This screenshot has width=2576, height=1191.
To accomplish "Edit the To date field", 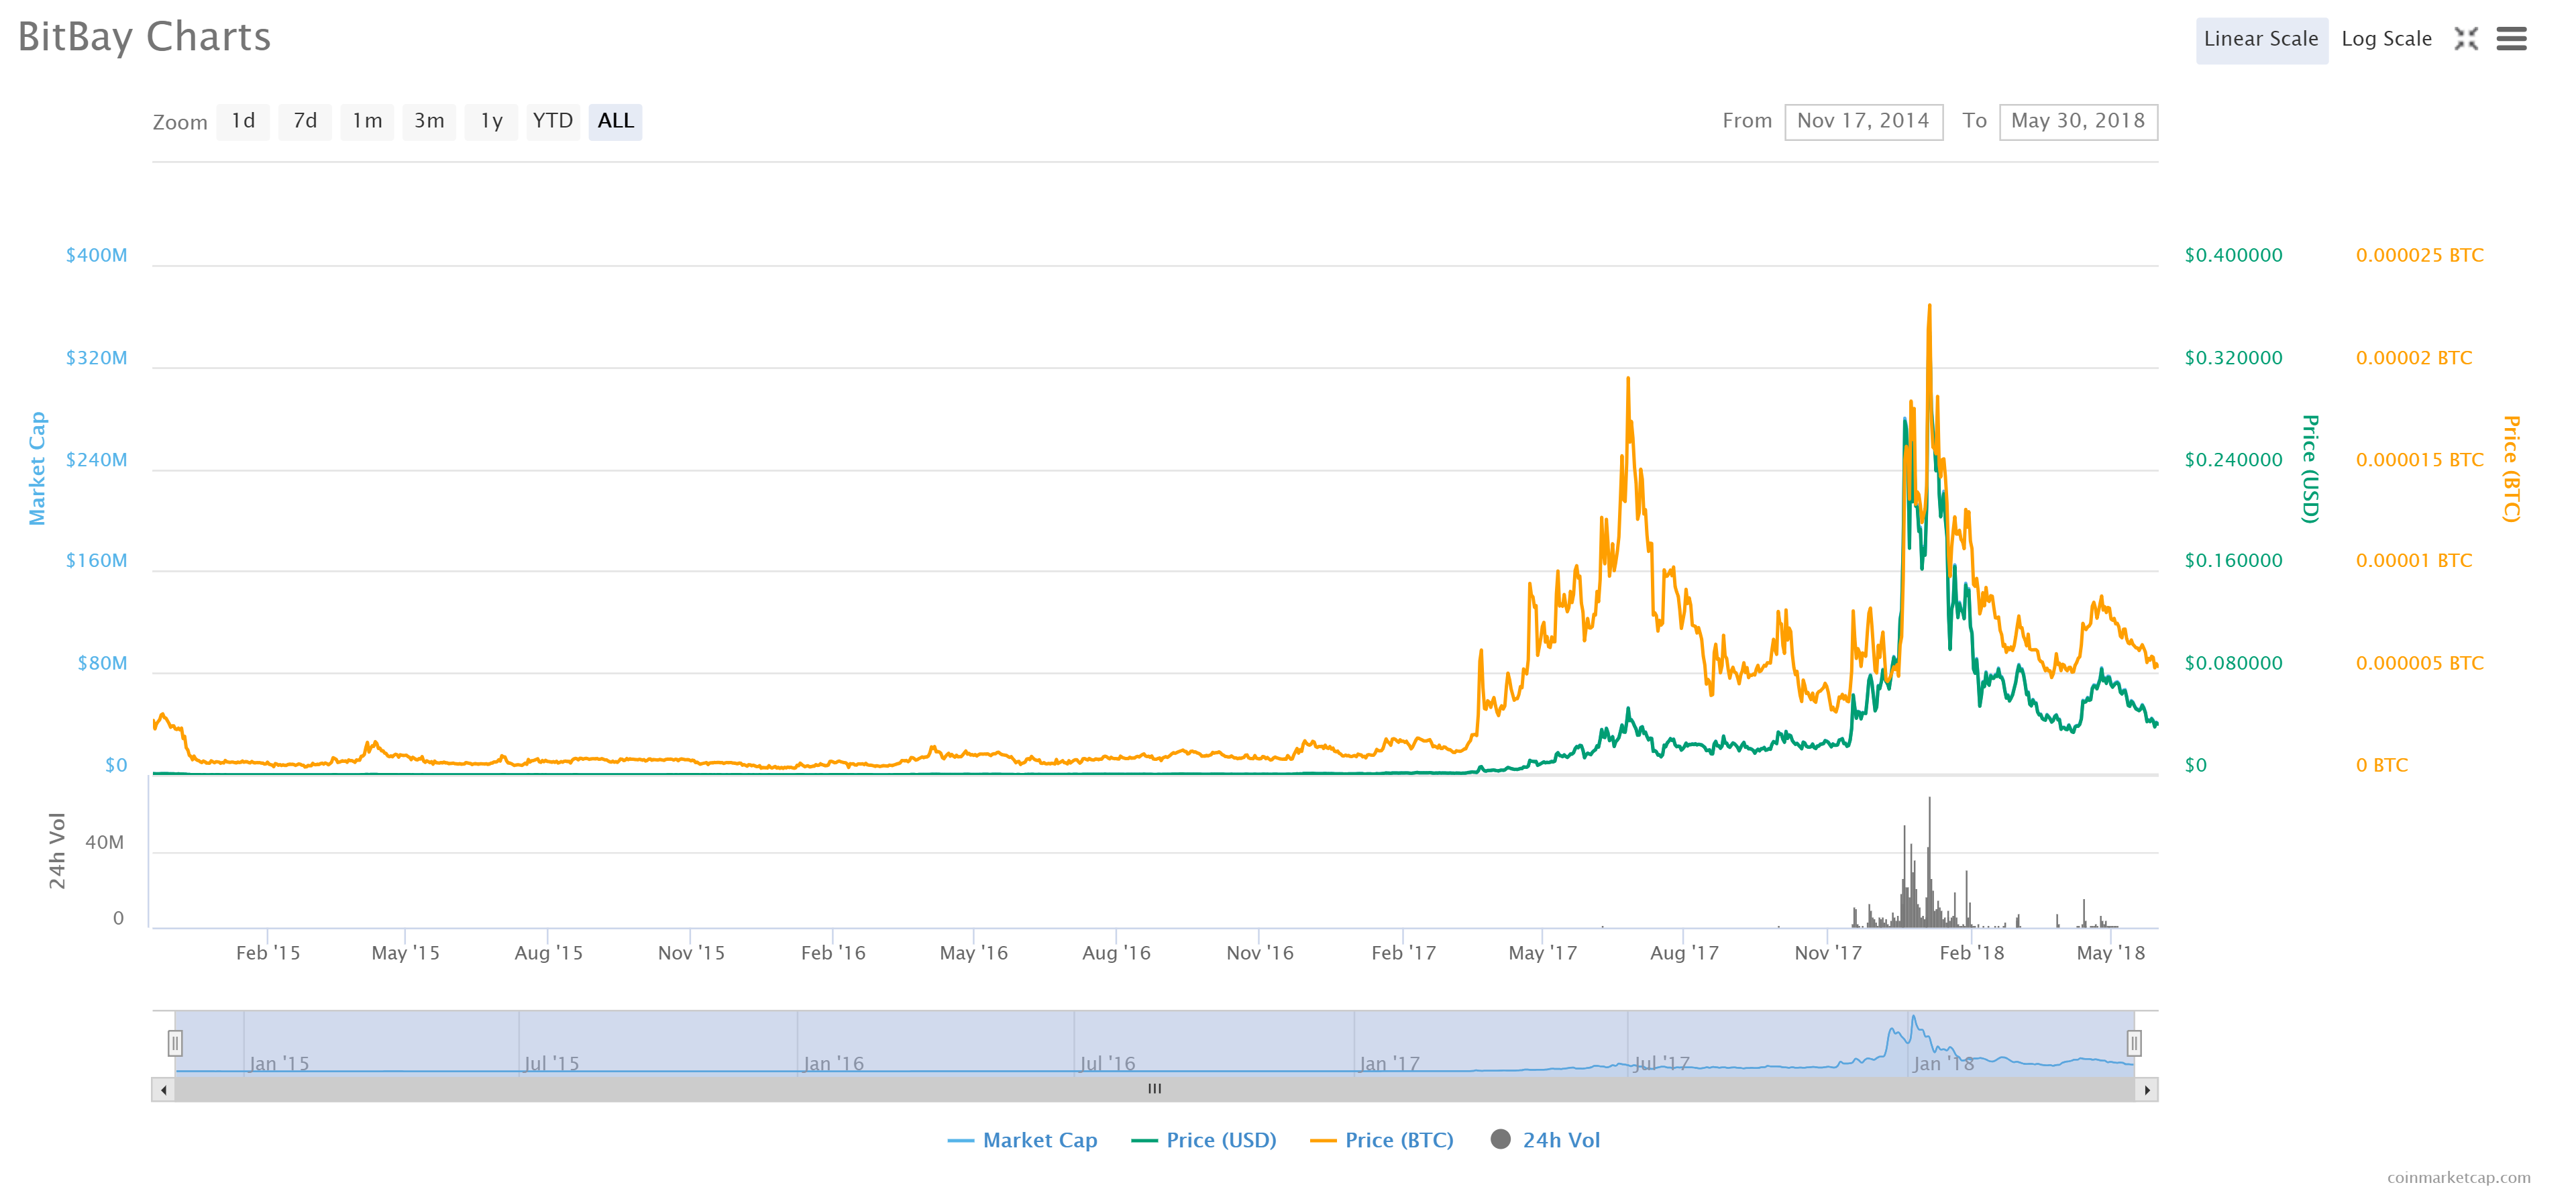I will [2077, 121].
